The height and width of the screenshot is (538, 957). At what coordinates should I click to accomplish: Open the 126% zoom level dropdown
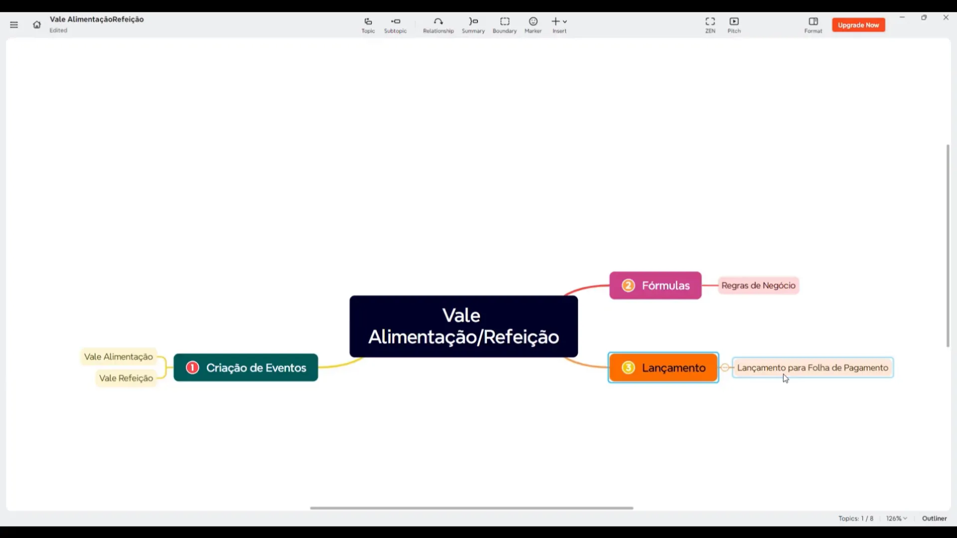click(x=896, y=519)
